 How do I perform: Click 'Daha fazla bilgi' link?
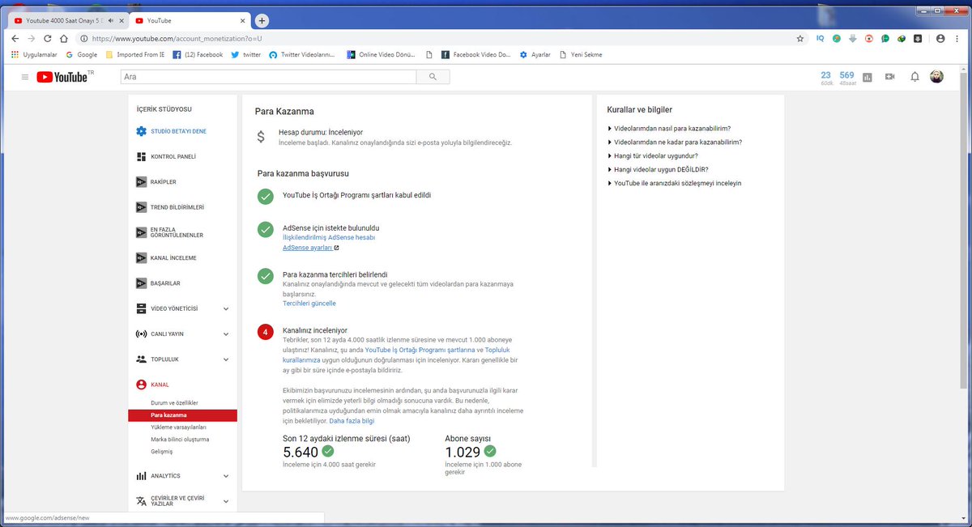pos(352,421)
